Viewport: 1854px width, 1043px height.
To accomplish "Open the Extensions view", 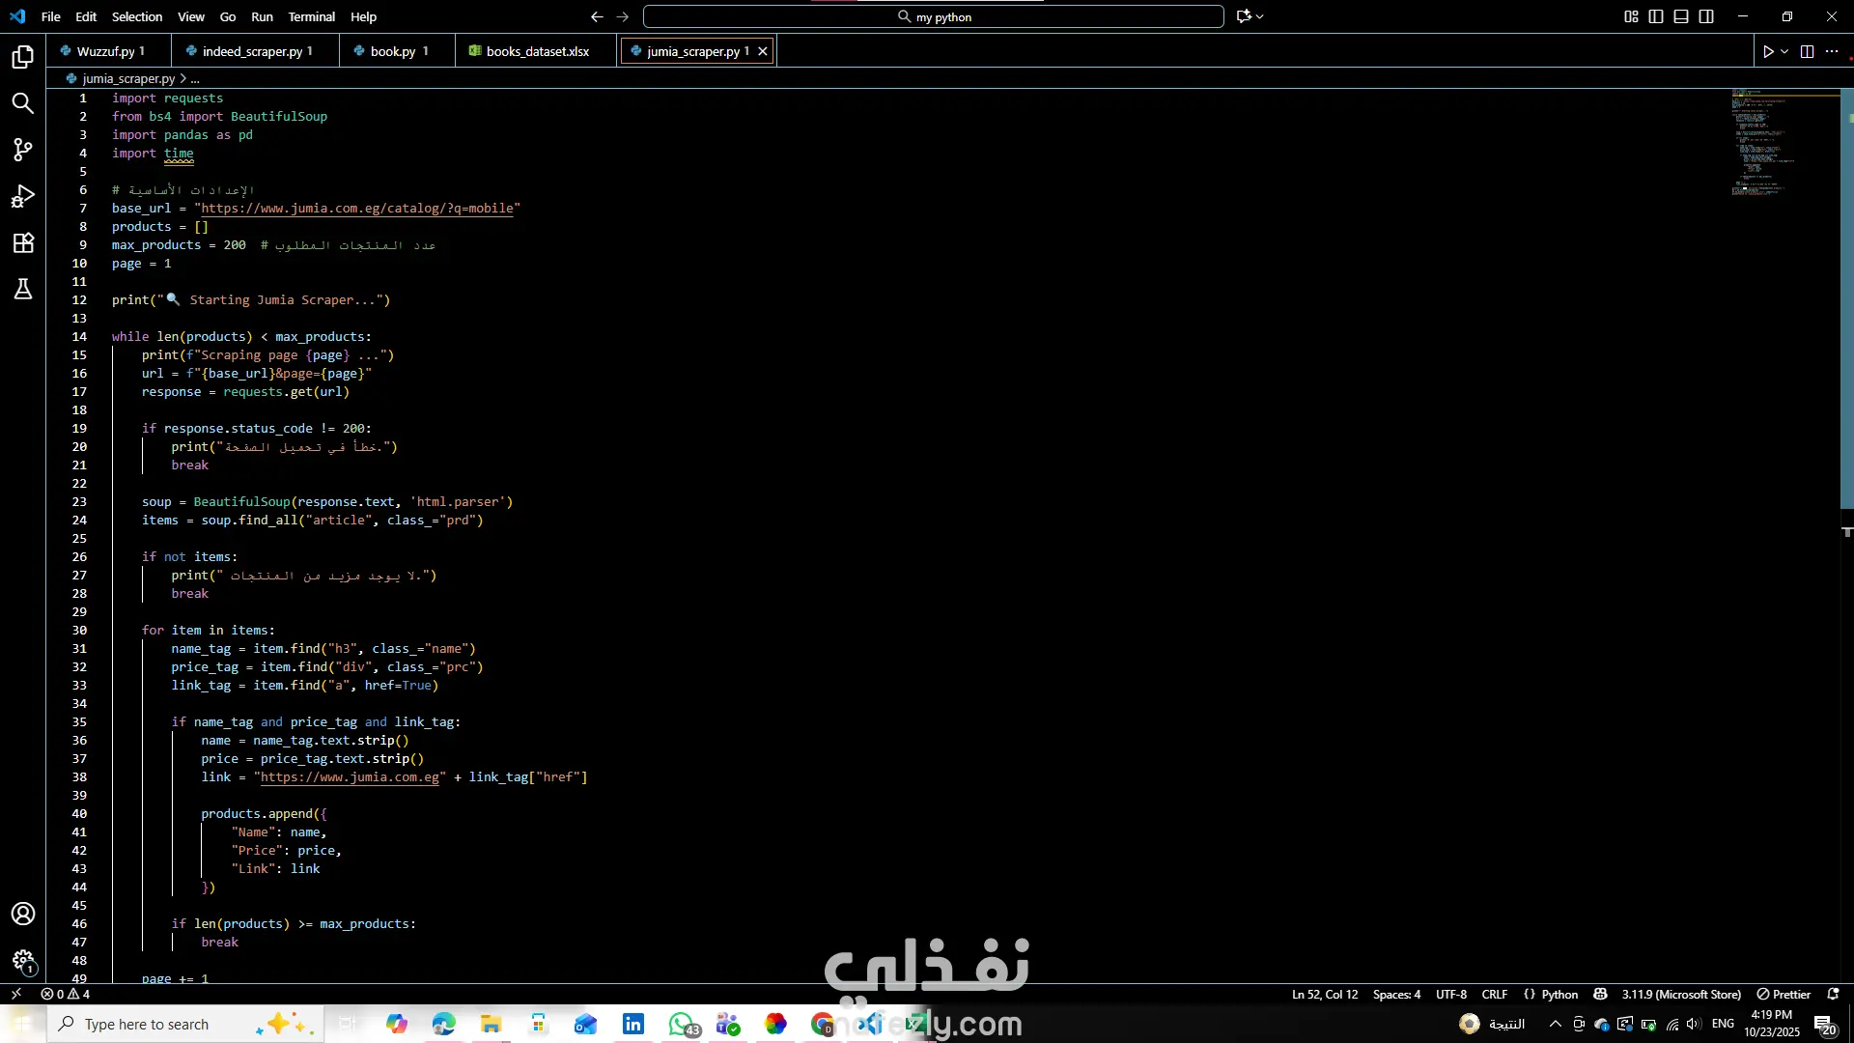I will [23, 242].
